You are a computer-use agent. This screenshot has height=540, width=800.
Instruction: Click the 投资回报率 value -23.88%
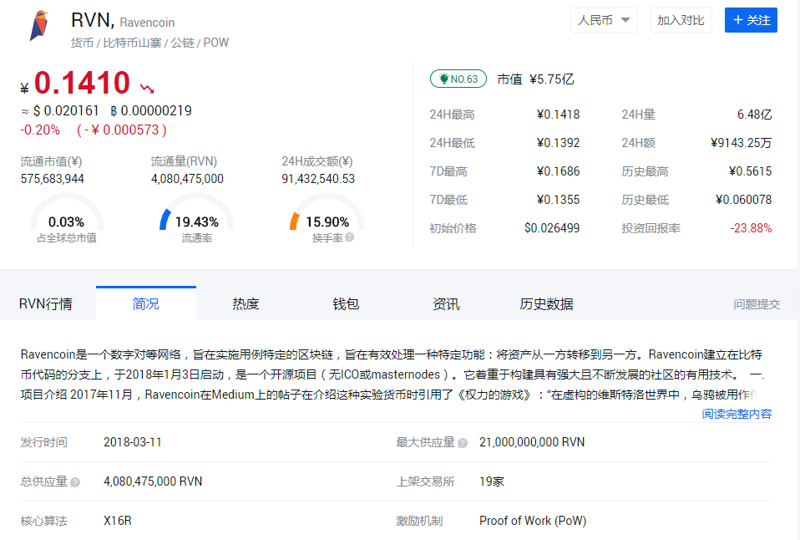click(x=751, y=228)
